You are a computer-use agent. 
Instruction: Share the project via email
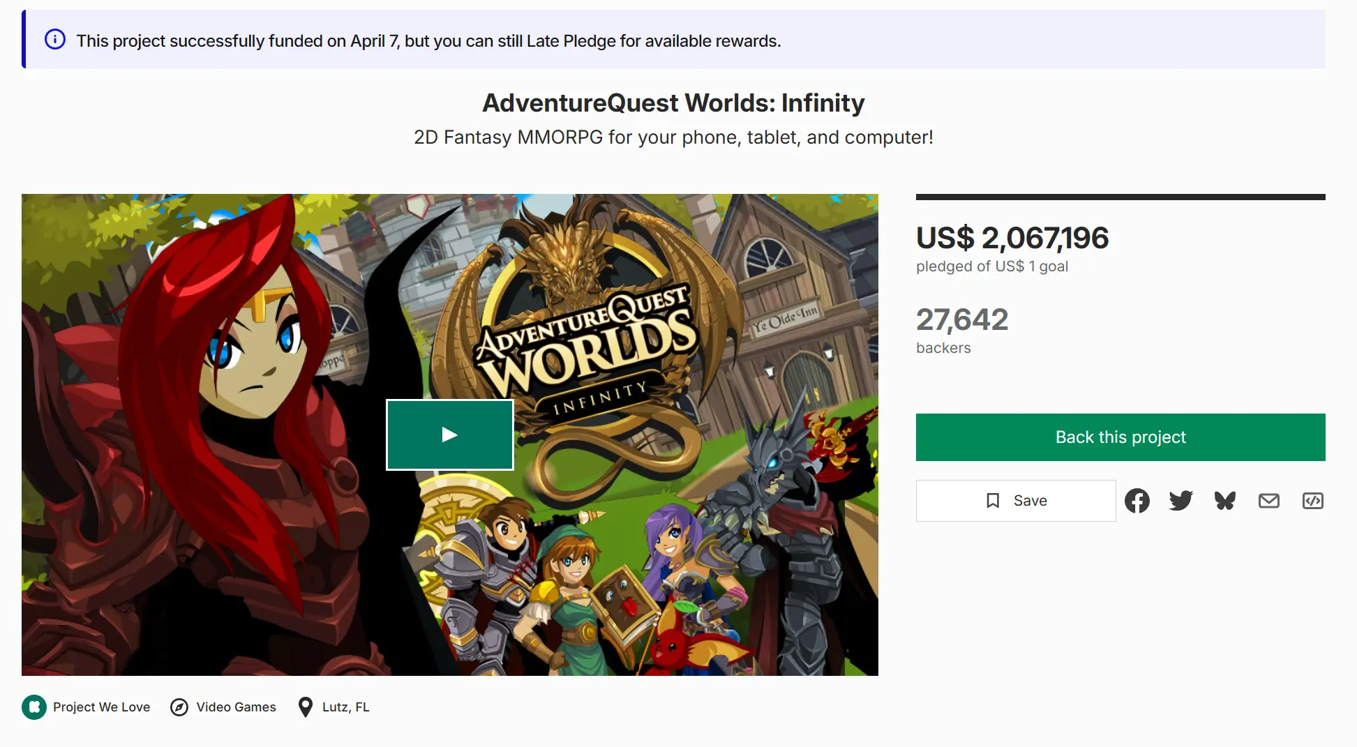(x=1269, y=500)
